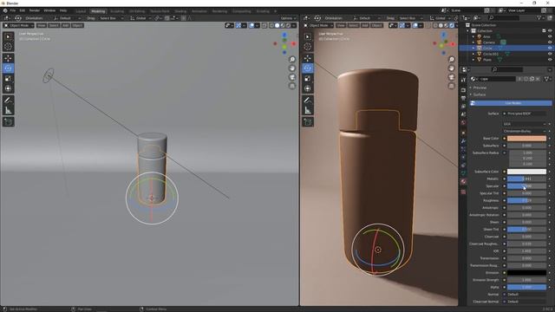Viewport: 555px width, 312px height.
Task: Switch perspective/orthographic icon in left viewport
Action: tap(292, 86)
